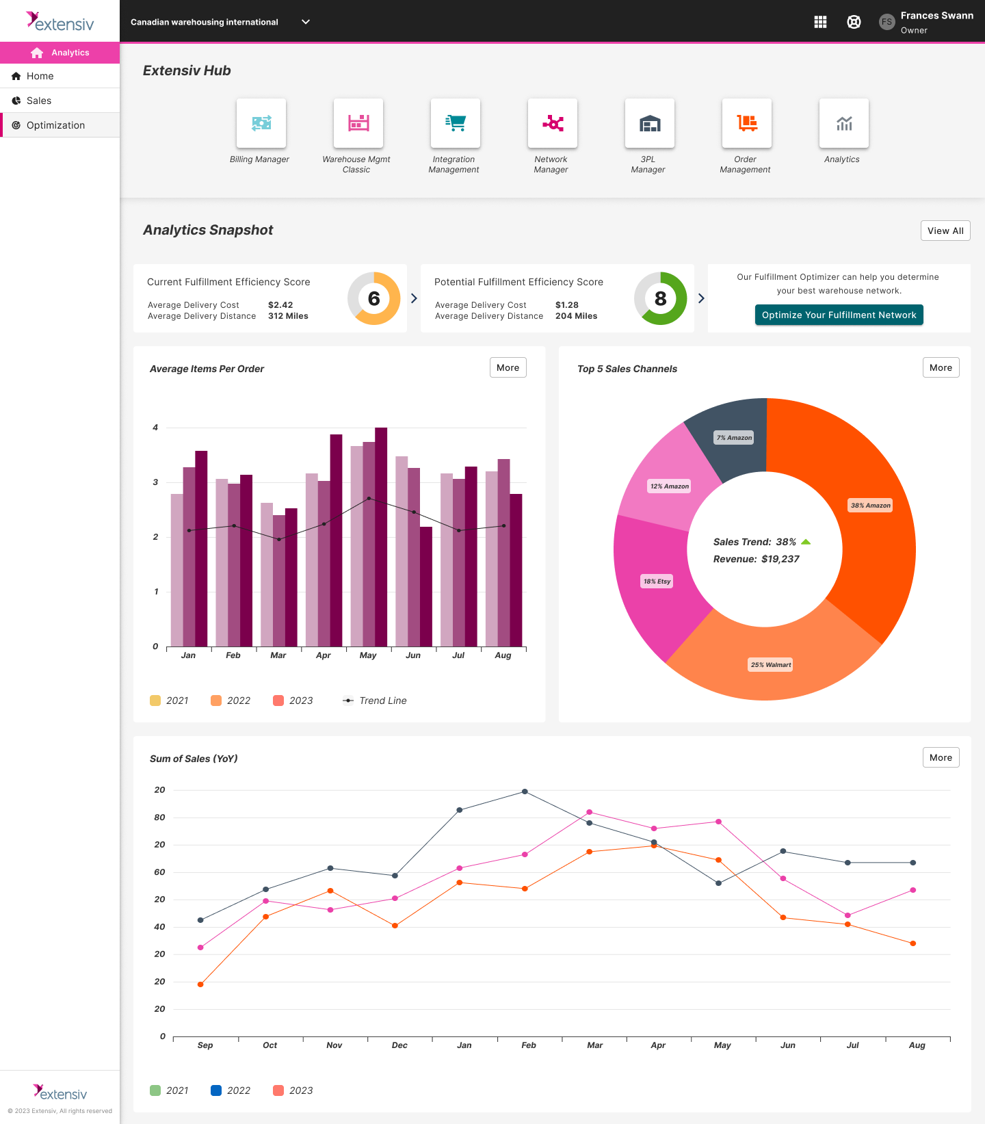985x1124 pixels.
Task: Click More on Top 5 Sales Channels
Action: pos(941,367)
